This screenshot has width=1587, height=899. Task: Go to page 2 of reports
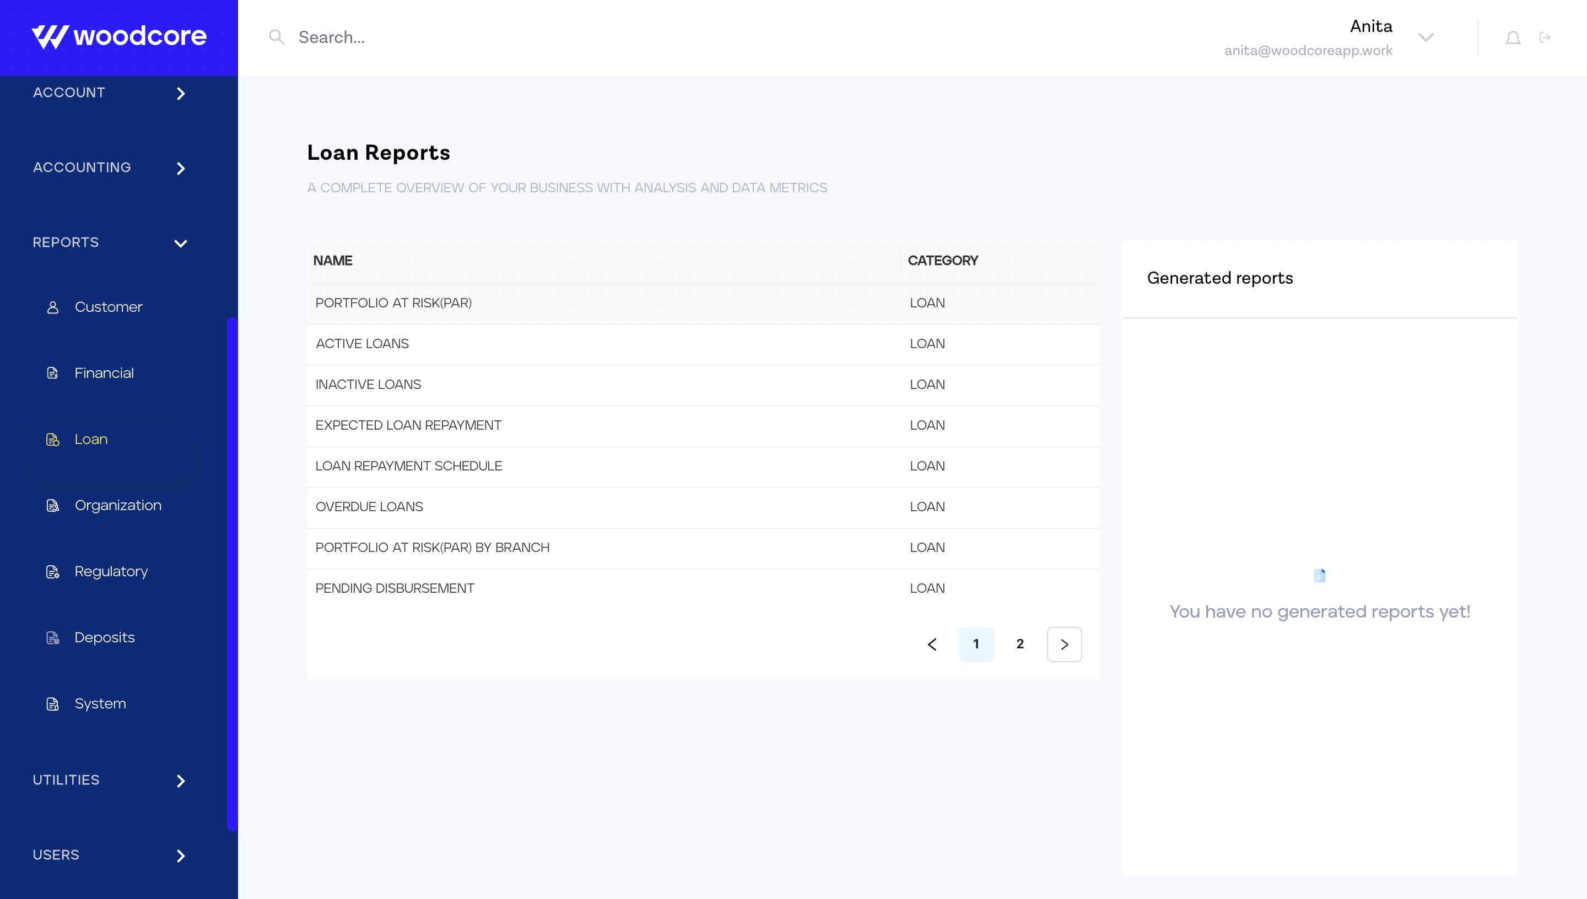point(1019,644)
